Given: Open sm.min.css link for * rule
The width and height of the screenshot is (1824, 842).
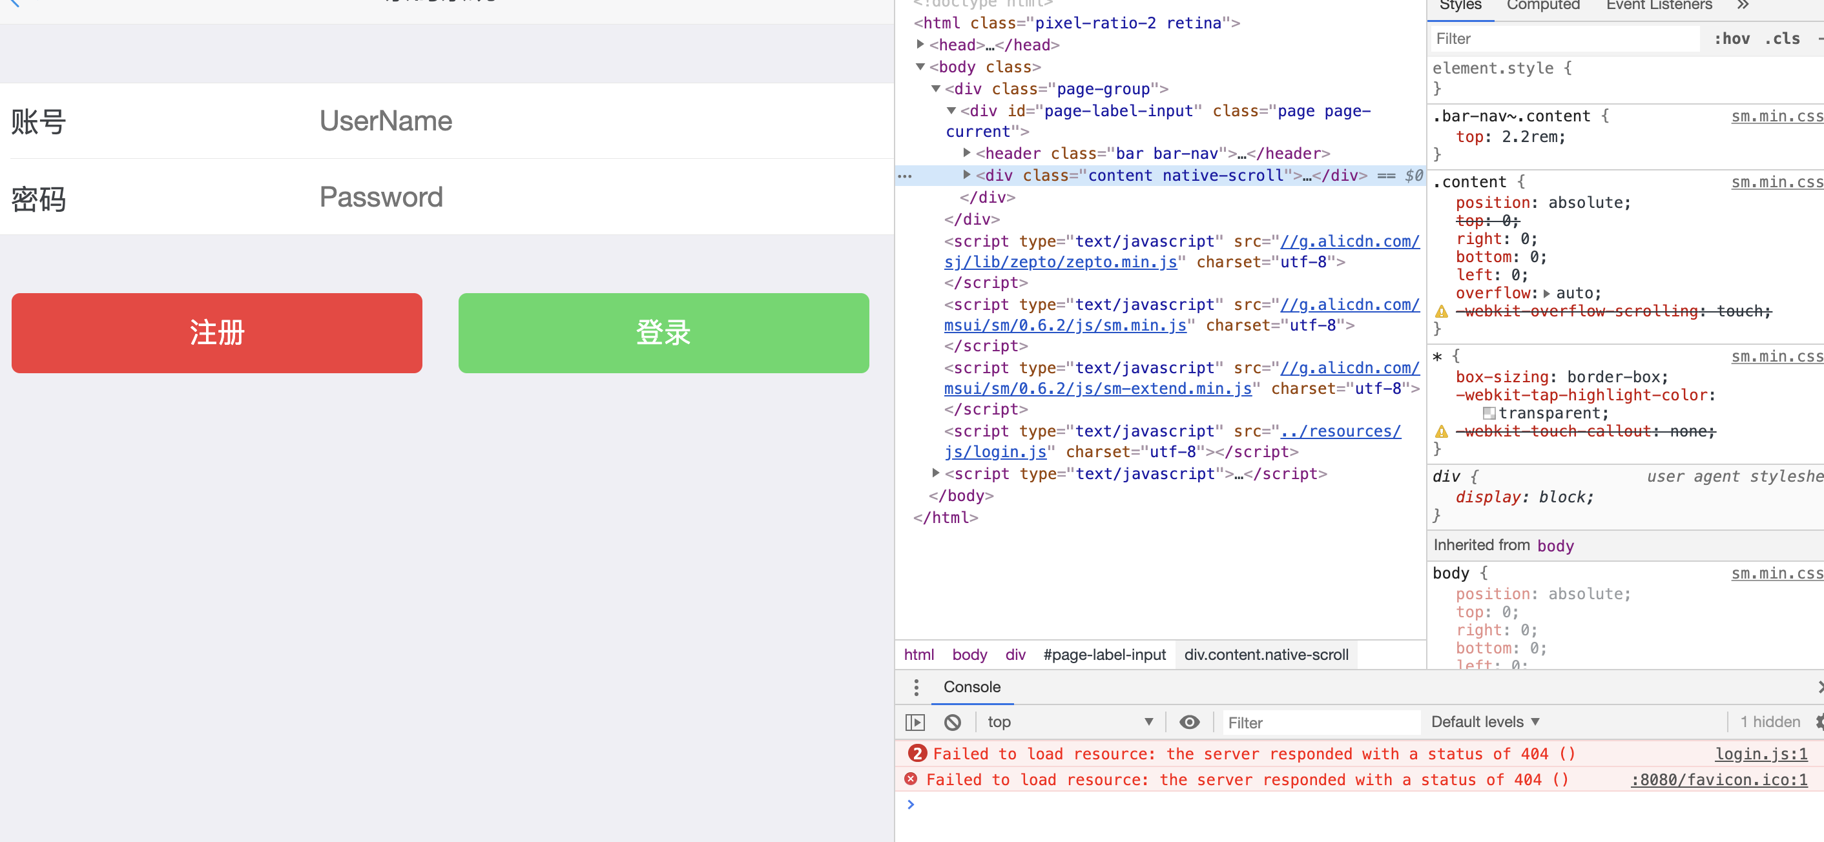Looking at the screenshot, I should tap(1777, 356).
